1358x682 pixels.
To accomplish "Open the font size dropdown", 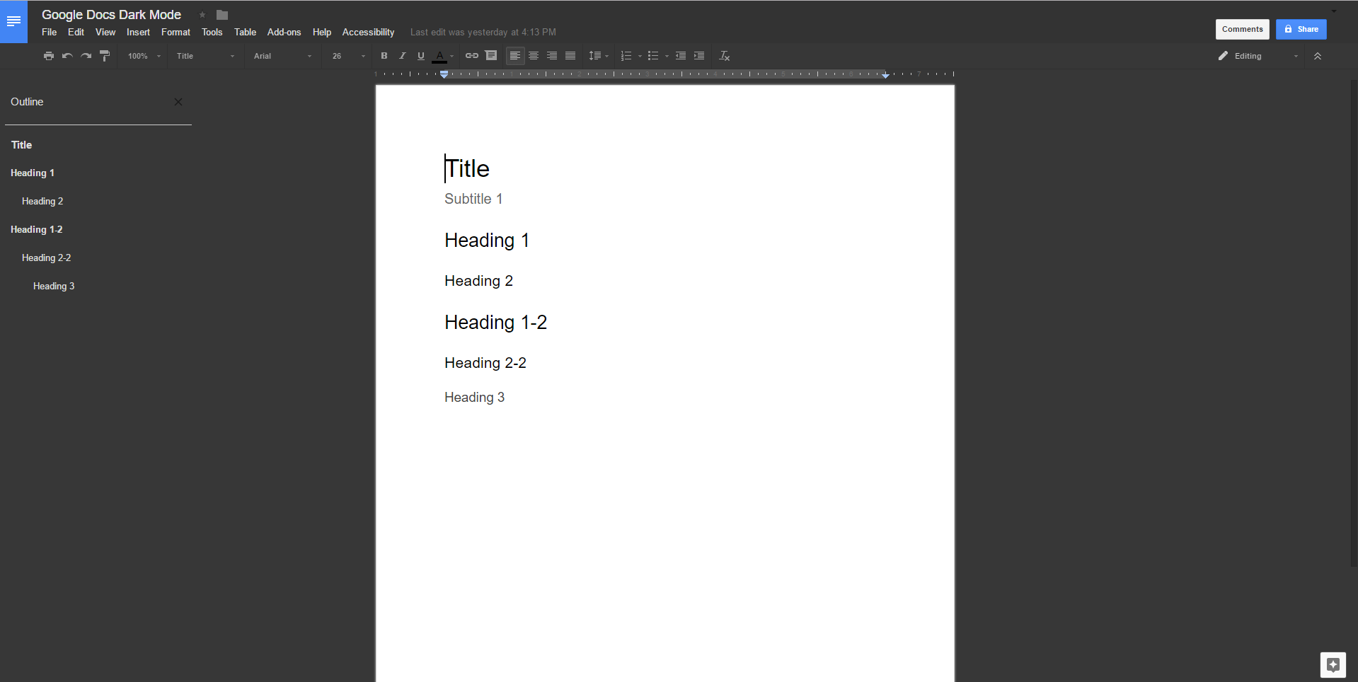I will (346, 56).
